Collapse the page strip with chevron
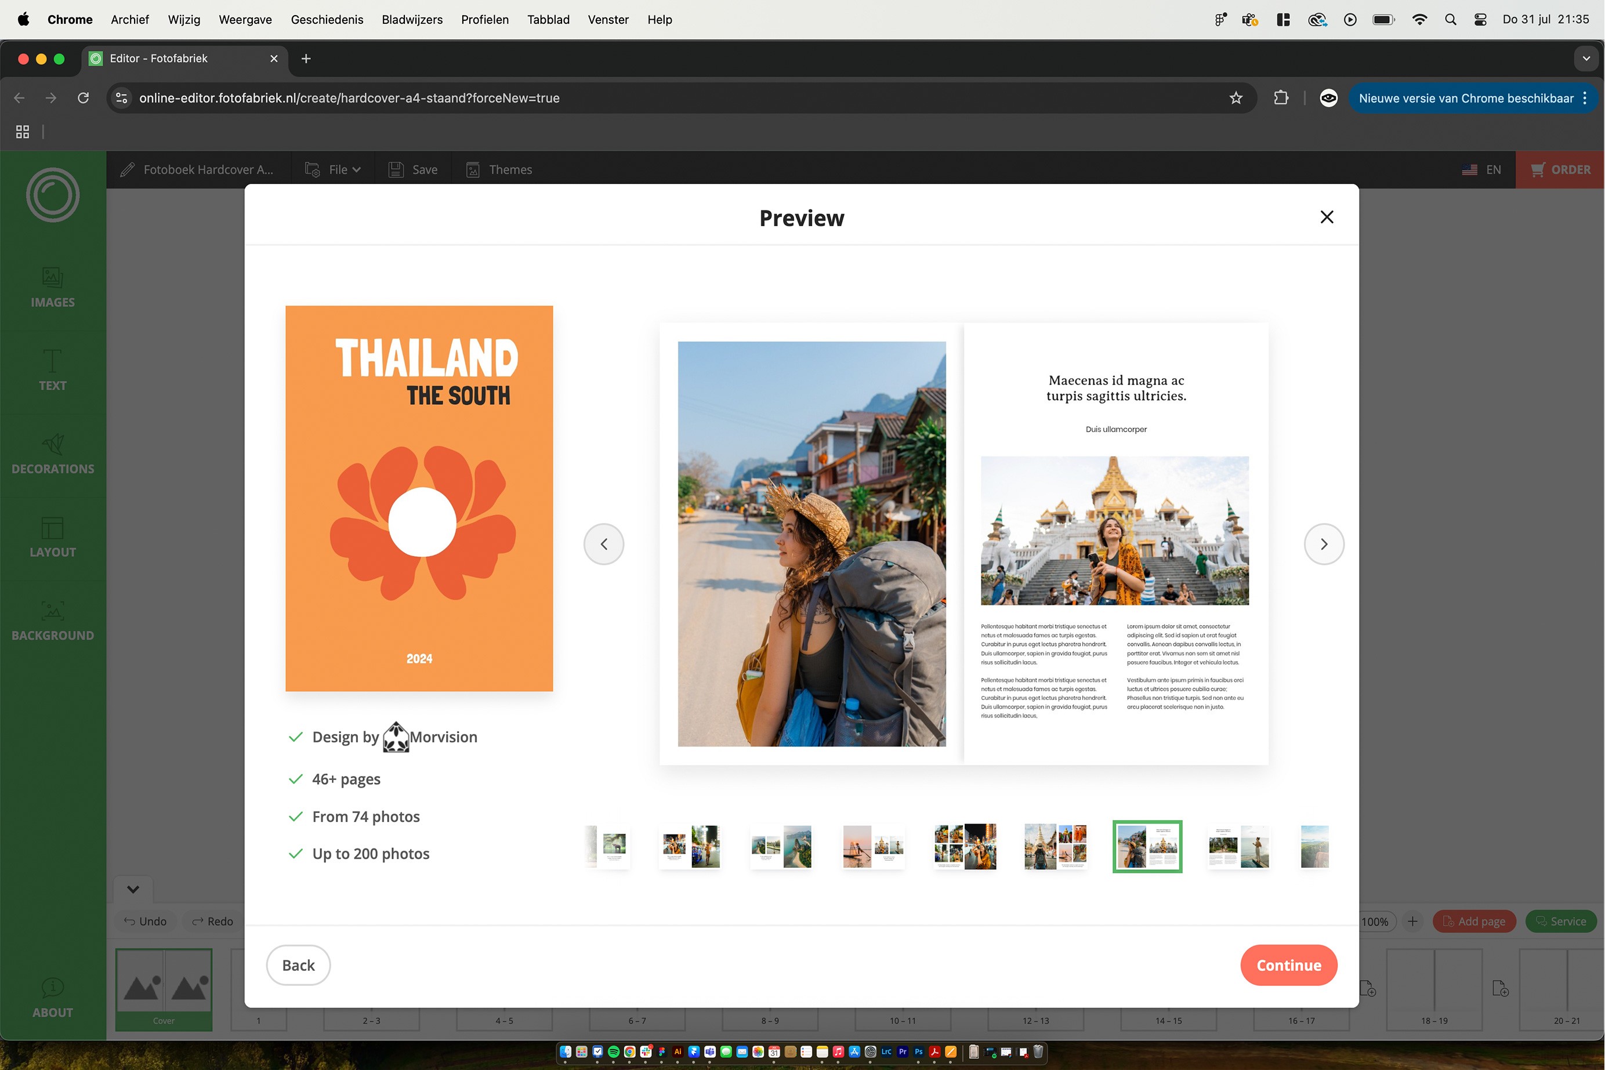Screen dimensions: 1605x1070 coord(133,888)
